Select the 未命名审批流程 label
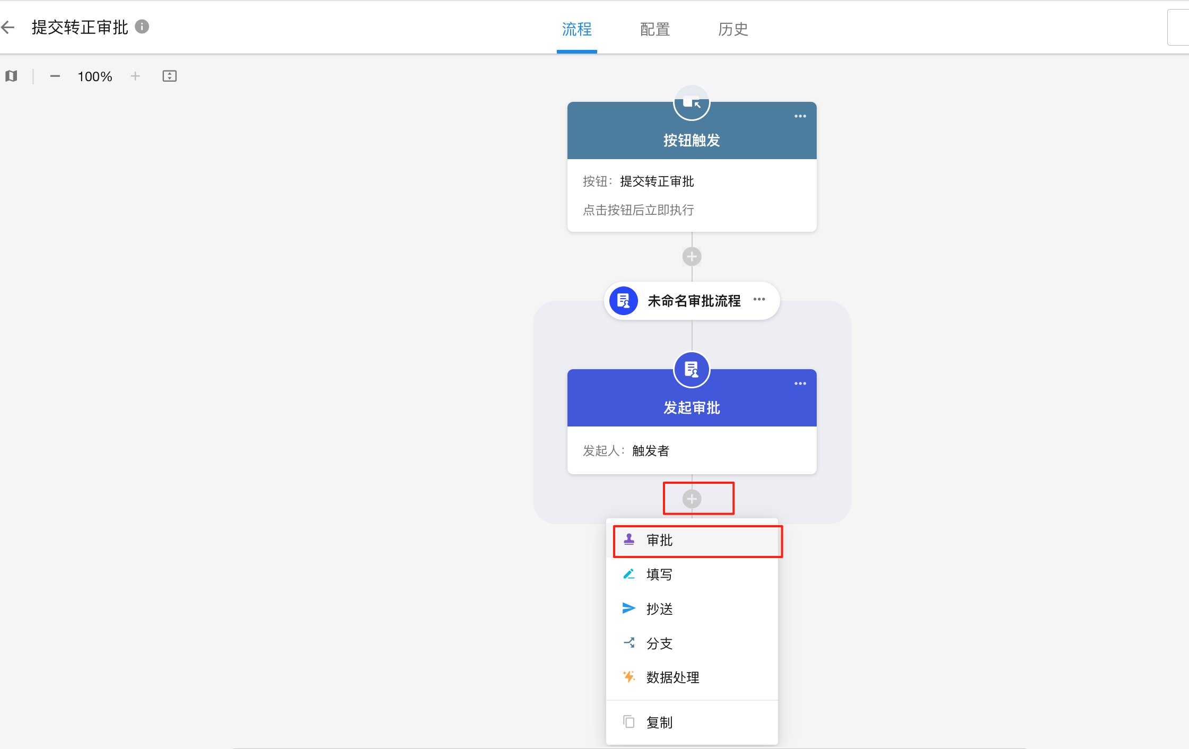 click(x=694, y=301)
